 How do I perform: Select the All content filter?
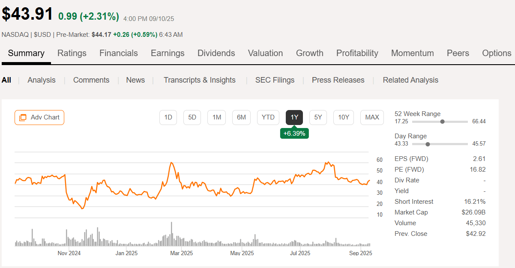coord(6,80)
